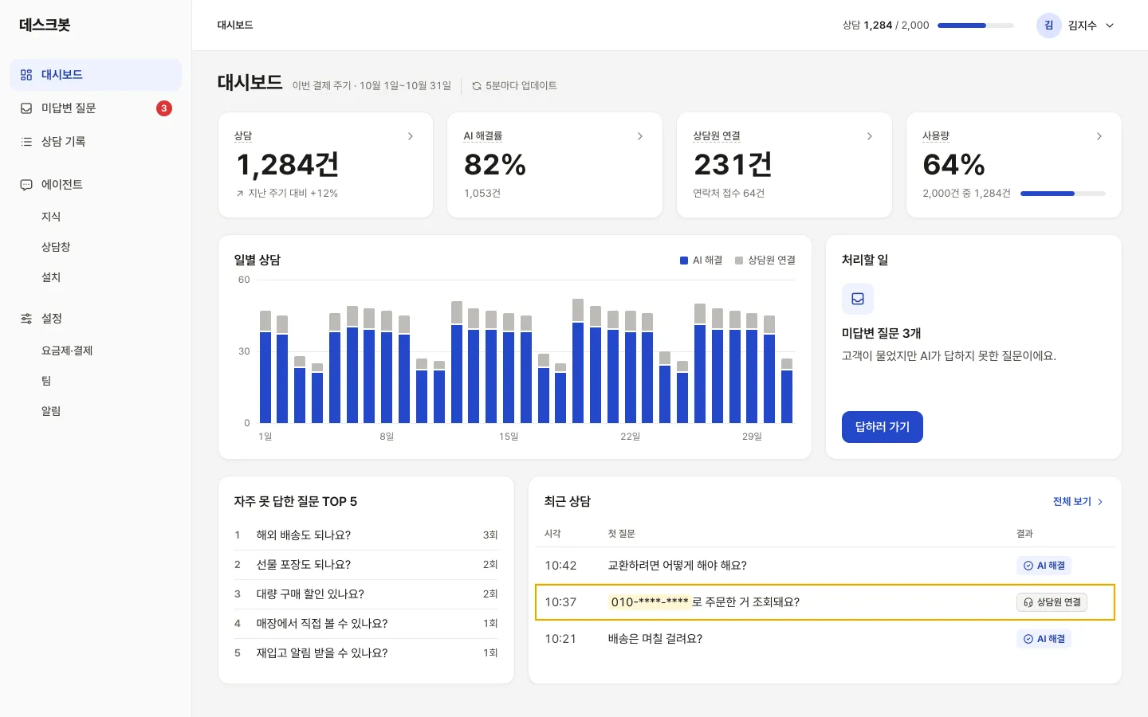The width and height of the screenshot is (1148, 717).
Task: Click the 사용량 card progress bar
Action: tap(1063, 194)
